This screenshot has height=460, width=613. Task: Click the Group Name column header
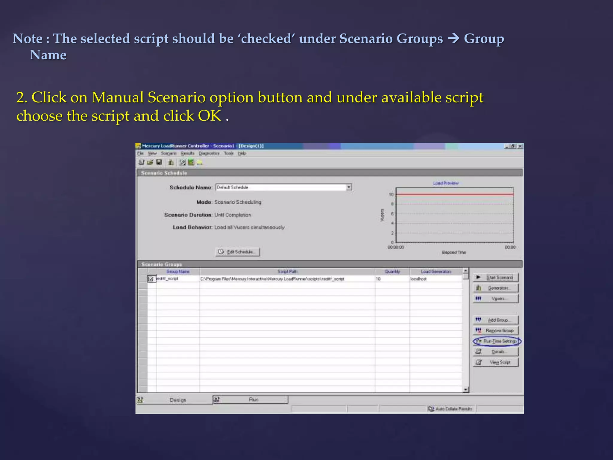(178, 272)
